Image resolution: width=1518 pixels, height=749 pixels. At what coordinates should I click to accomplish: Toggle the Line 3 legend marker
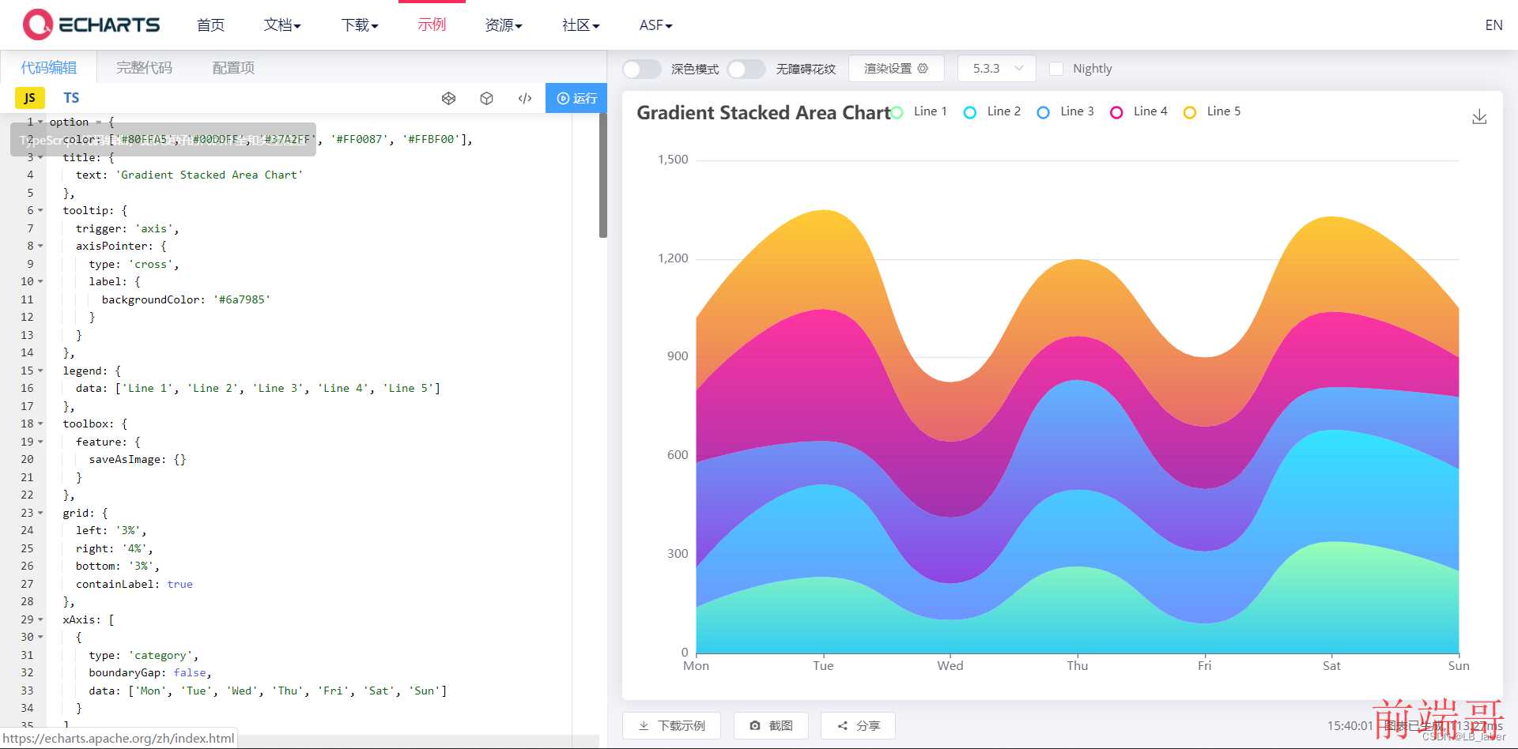click(x=1044, y=112)
